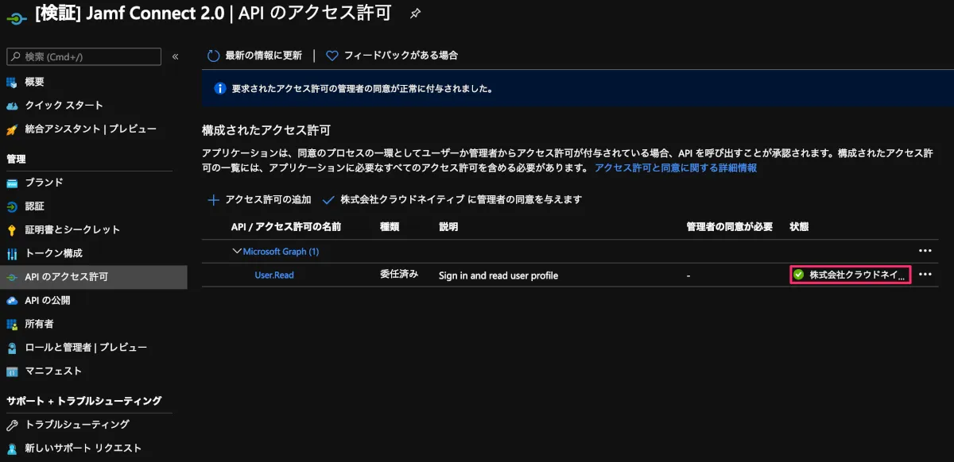Click the plus icon for アクセス許可の追加
Viewport: 954px width, 462px height.
213,200
